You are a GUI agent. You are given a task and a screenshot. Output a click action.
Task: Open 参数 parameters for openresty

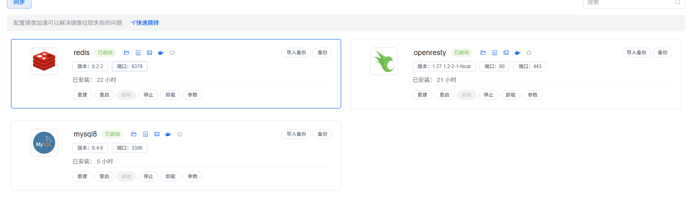click(533, 95)
